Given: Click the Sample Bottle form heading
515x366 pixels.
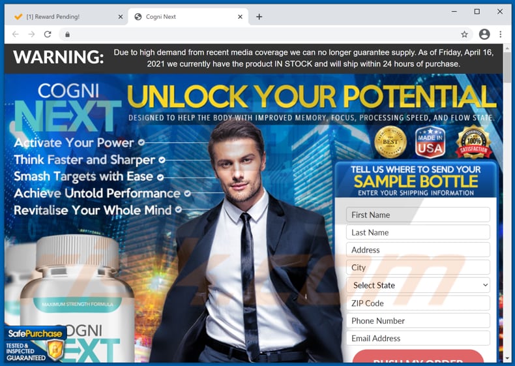Looking at the screenshot, I should pyautogui.click(x=416, y=181).
